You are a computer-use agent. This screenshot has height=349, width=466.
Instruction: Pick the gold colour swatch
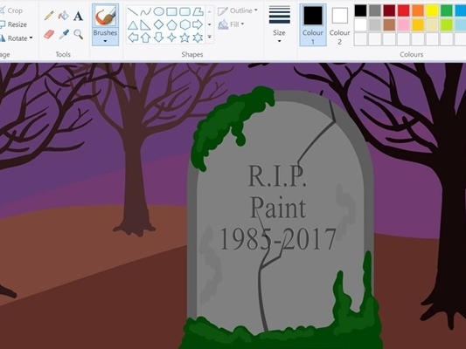click(418, 25)
